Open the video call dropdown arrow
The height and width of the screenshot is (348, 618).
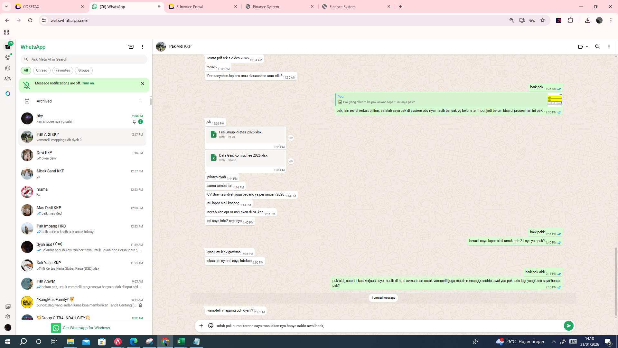586,47
